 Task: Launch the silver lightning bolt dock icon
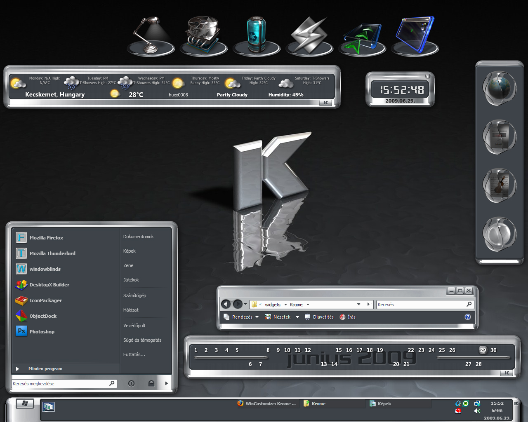pos(309,35)
